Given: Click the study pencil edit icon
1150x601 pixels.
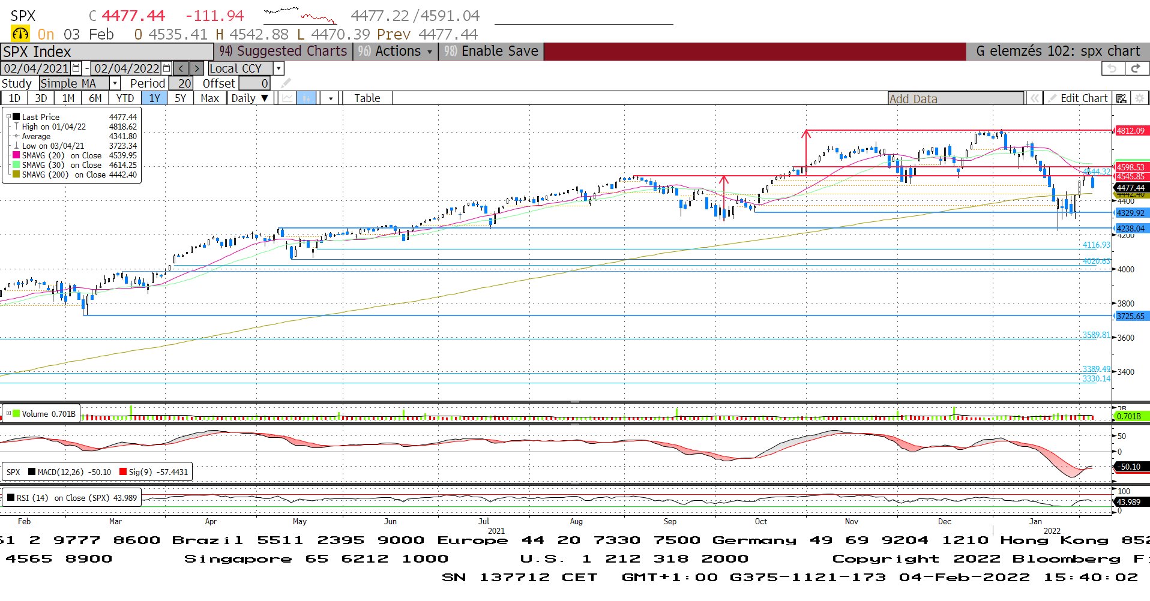Looking at the screenshot, I should [x=286, y=83].
